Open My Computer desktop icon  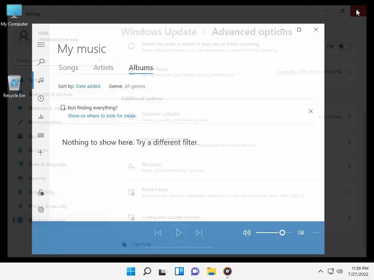[x=14, y=15]
